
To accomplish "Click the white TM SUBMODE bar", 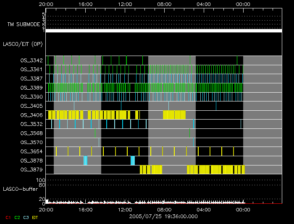I will click(x=163, y=31).
